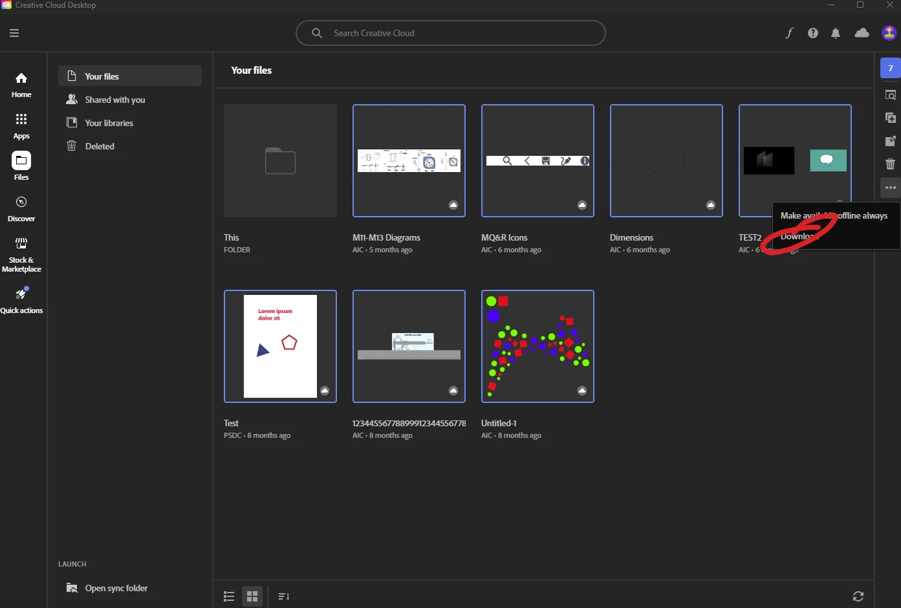Go to Home in the sidebar
Image resolution: width=901 pixels, height=608 pixels.
click(x=21, y=85)
